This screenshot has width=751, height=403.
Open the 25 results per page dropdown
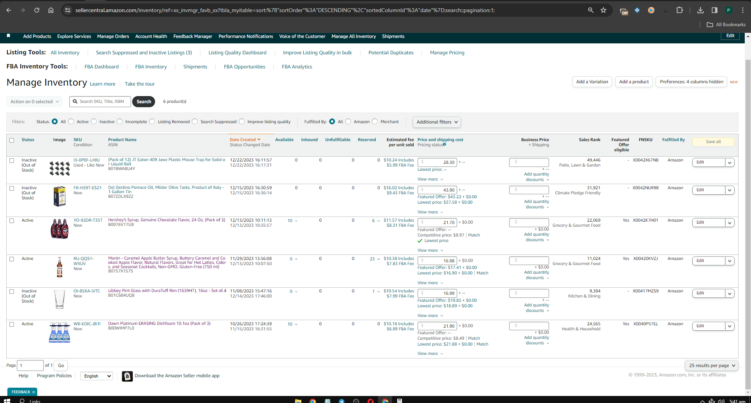712,365
